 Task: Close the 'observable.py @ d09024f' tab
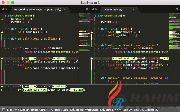pyautogui.click(x=64, y=10)
